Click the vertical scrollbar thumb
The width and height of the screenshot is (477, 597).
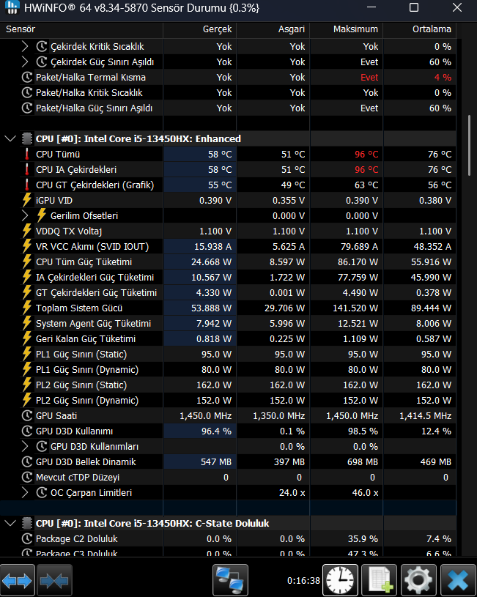tap(469, 146)
